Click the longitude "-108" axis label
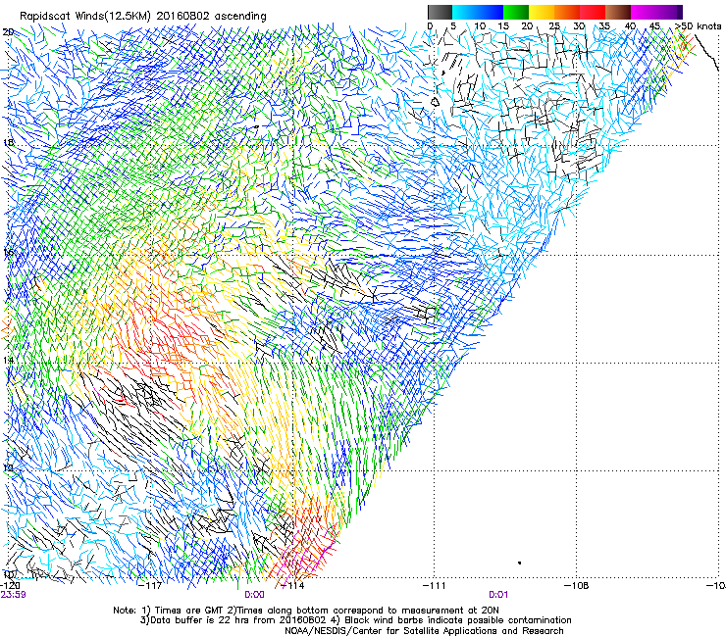Viewport: 726px width, 637px height. point(577,586)
